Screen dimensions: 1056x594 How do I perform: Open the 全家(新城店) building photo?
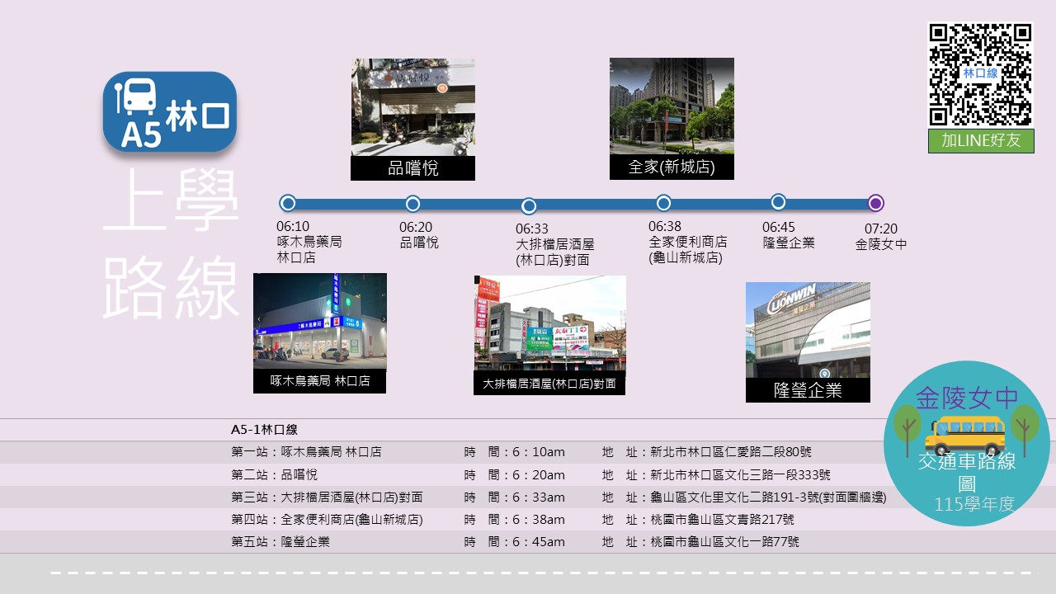(x=672, y=106)
